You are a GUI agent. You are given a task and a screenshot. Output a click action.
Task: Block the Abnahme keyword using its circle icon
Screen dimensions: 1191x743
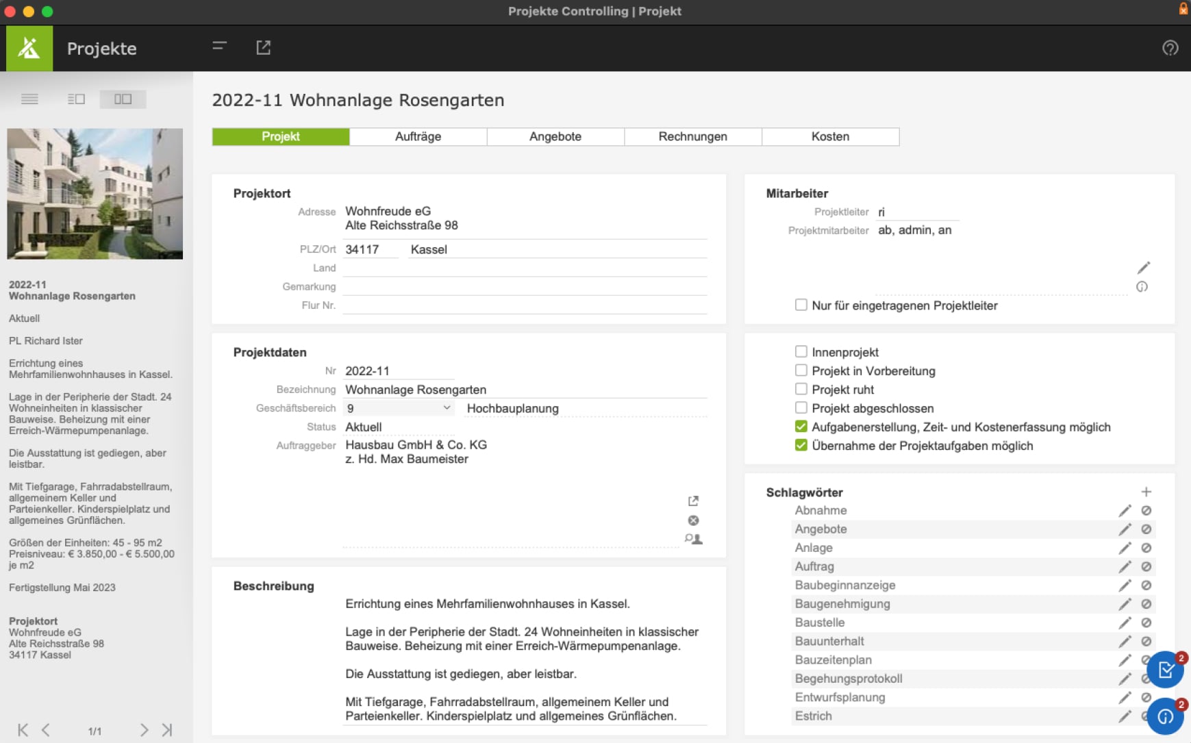1147,509
